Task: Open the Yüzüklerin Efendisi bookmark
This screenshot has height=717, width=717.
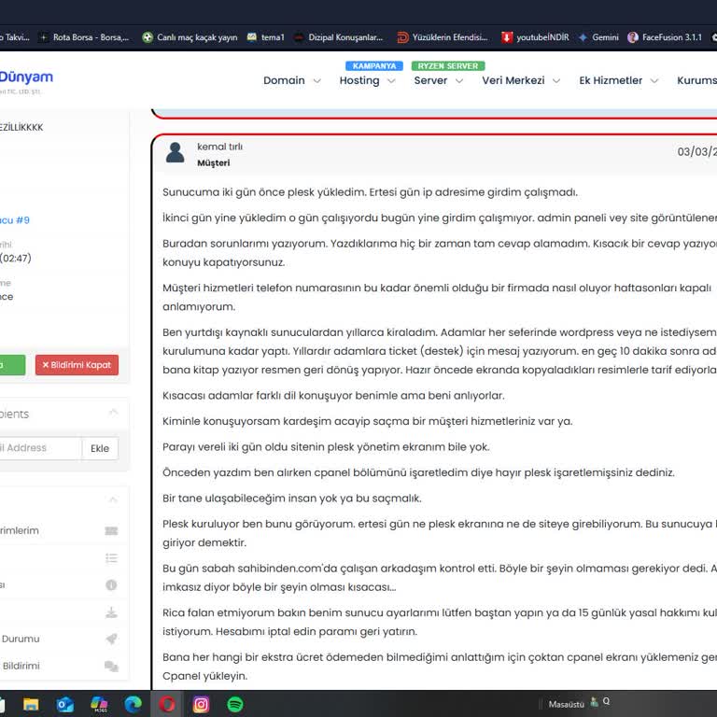Action: pyautogui.click(x=443, y=37)
